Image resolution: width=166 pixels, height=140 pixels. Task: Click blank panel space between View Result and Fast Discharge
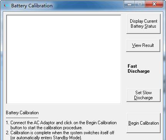tap(143, 58)
